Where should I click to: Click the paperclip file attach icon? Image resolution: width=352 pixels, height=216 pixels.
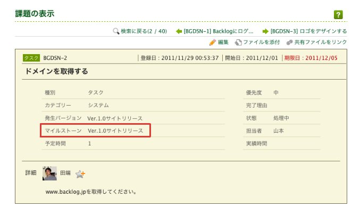(238, 42)
